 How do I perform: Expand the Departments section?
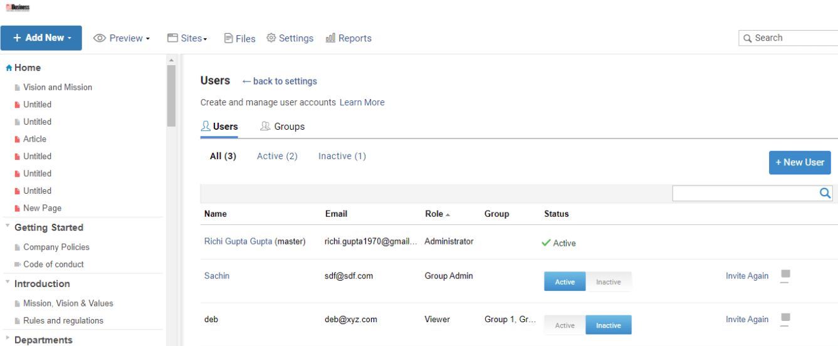(x=8, y=338)
